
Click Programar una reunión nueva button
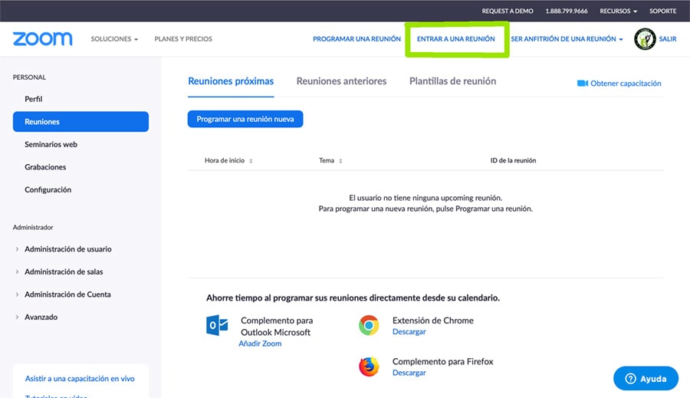tap(245, 119)
